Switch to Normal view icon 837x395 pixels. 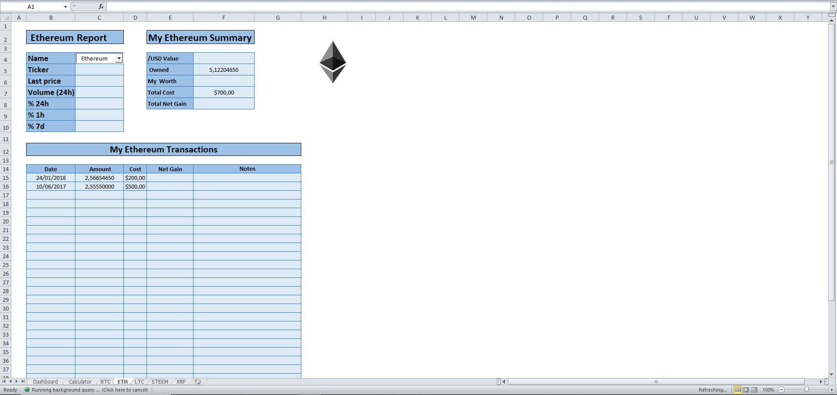(x=738, y=390)
